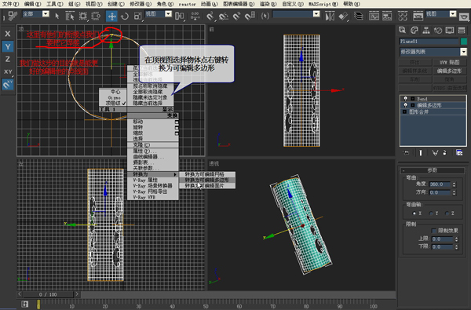The width and height of the screenshot is (471, 310).
Task: Open Select by Name tool
Action: pos(70,16)
